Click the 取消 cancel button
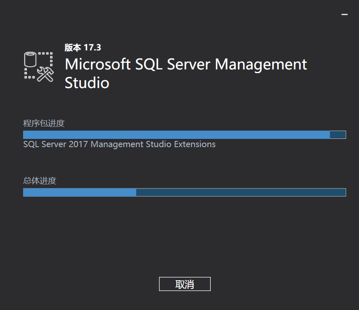Screen dimensions: 359x310 click(185, 284)
